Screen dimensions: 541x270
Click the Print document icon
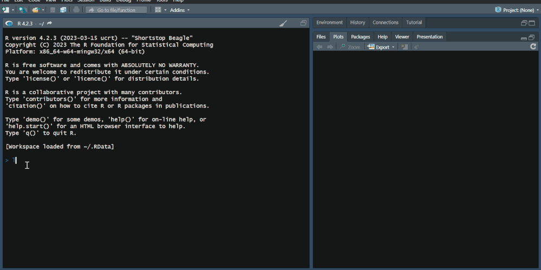pos(76,10)
